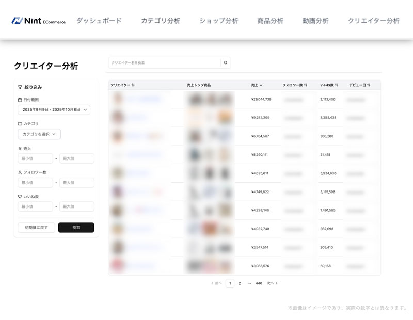Sort by follower count (フォロワー数) column
Viewport: 413px width, 320px height.
click(305, 85)
